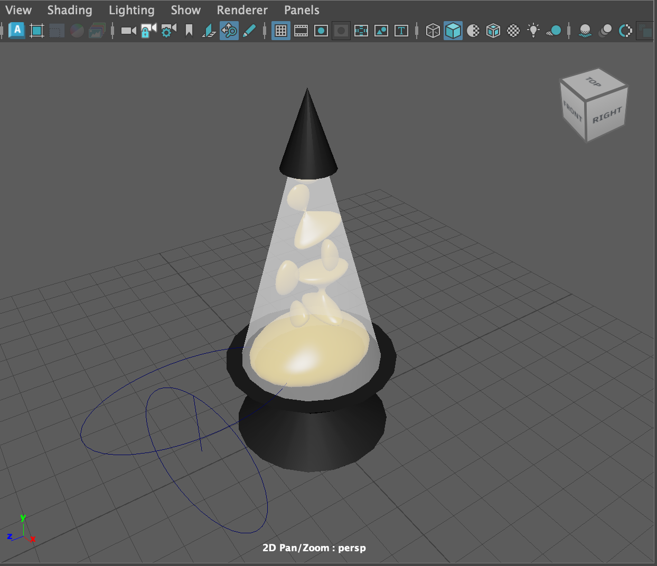The image size is (657, 566).
Task: Add a camera bookmark
Action: 188,31
